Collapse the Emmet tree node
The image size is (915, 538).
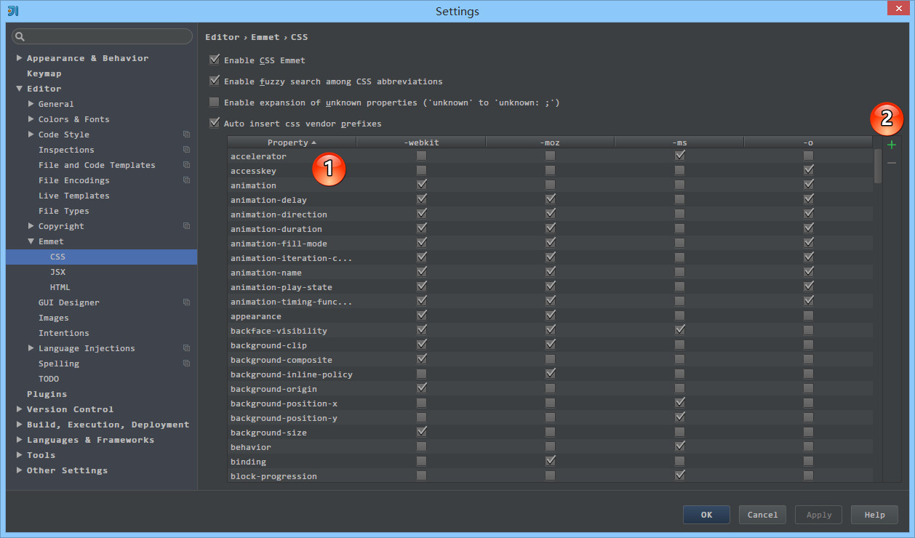31,241
